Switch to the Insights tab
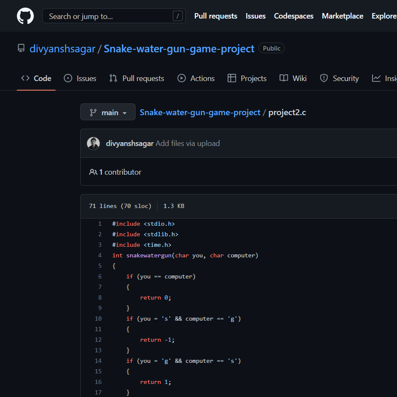Screen dimensions: 397x397 (x=384, y=78)
